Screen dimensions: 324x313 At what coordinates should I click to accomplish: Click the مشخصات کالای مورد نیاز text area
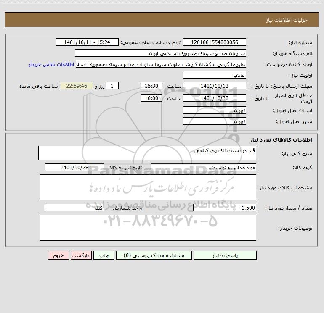point(148,187)
